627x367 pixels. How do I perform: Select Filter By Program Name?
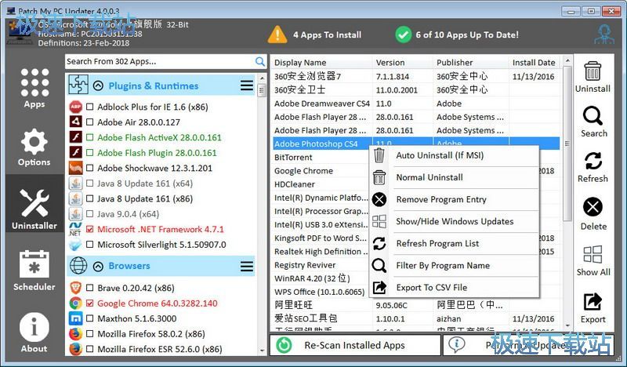pyautogui.click(x=454, y=265)
